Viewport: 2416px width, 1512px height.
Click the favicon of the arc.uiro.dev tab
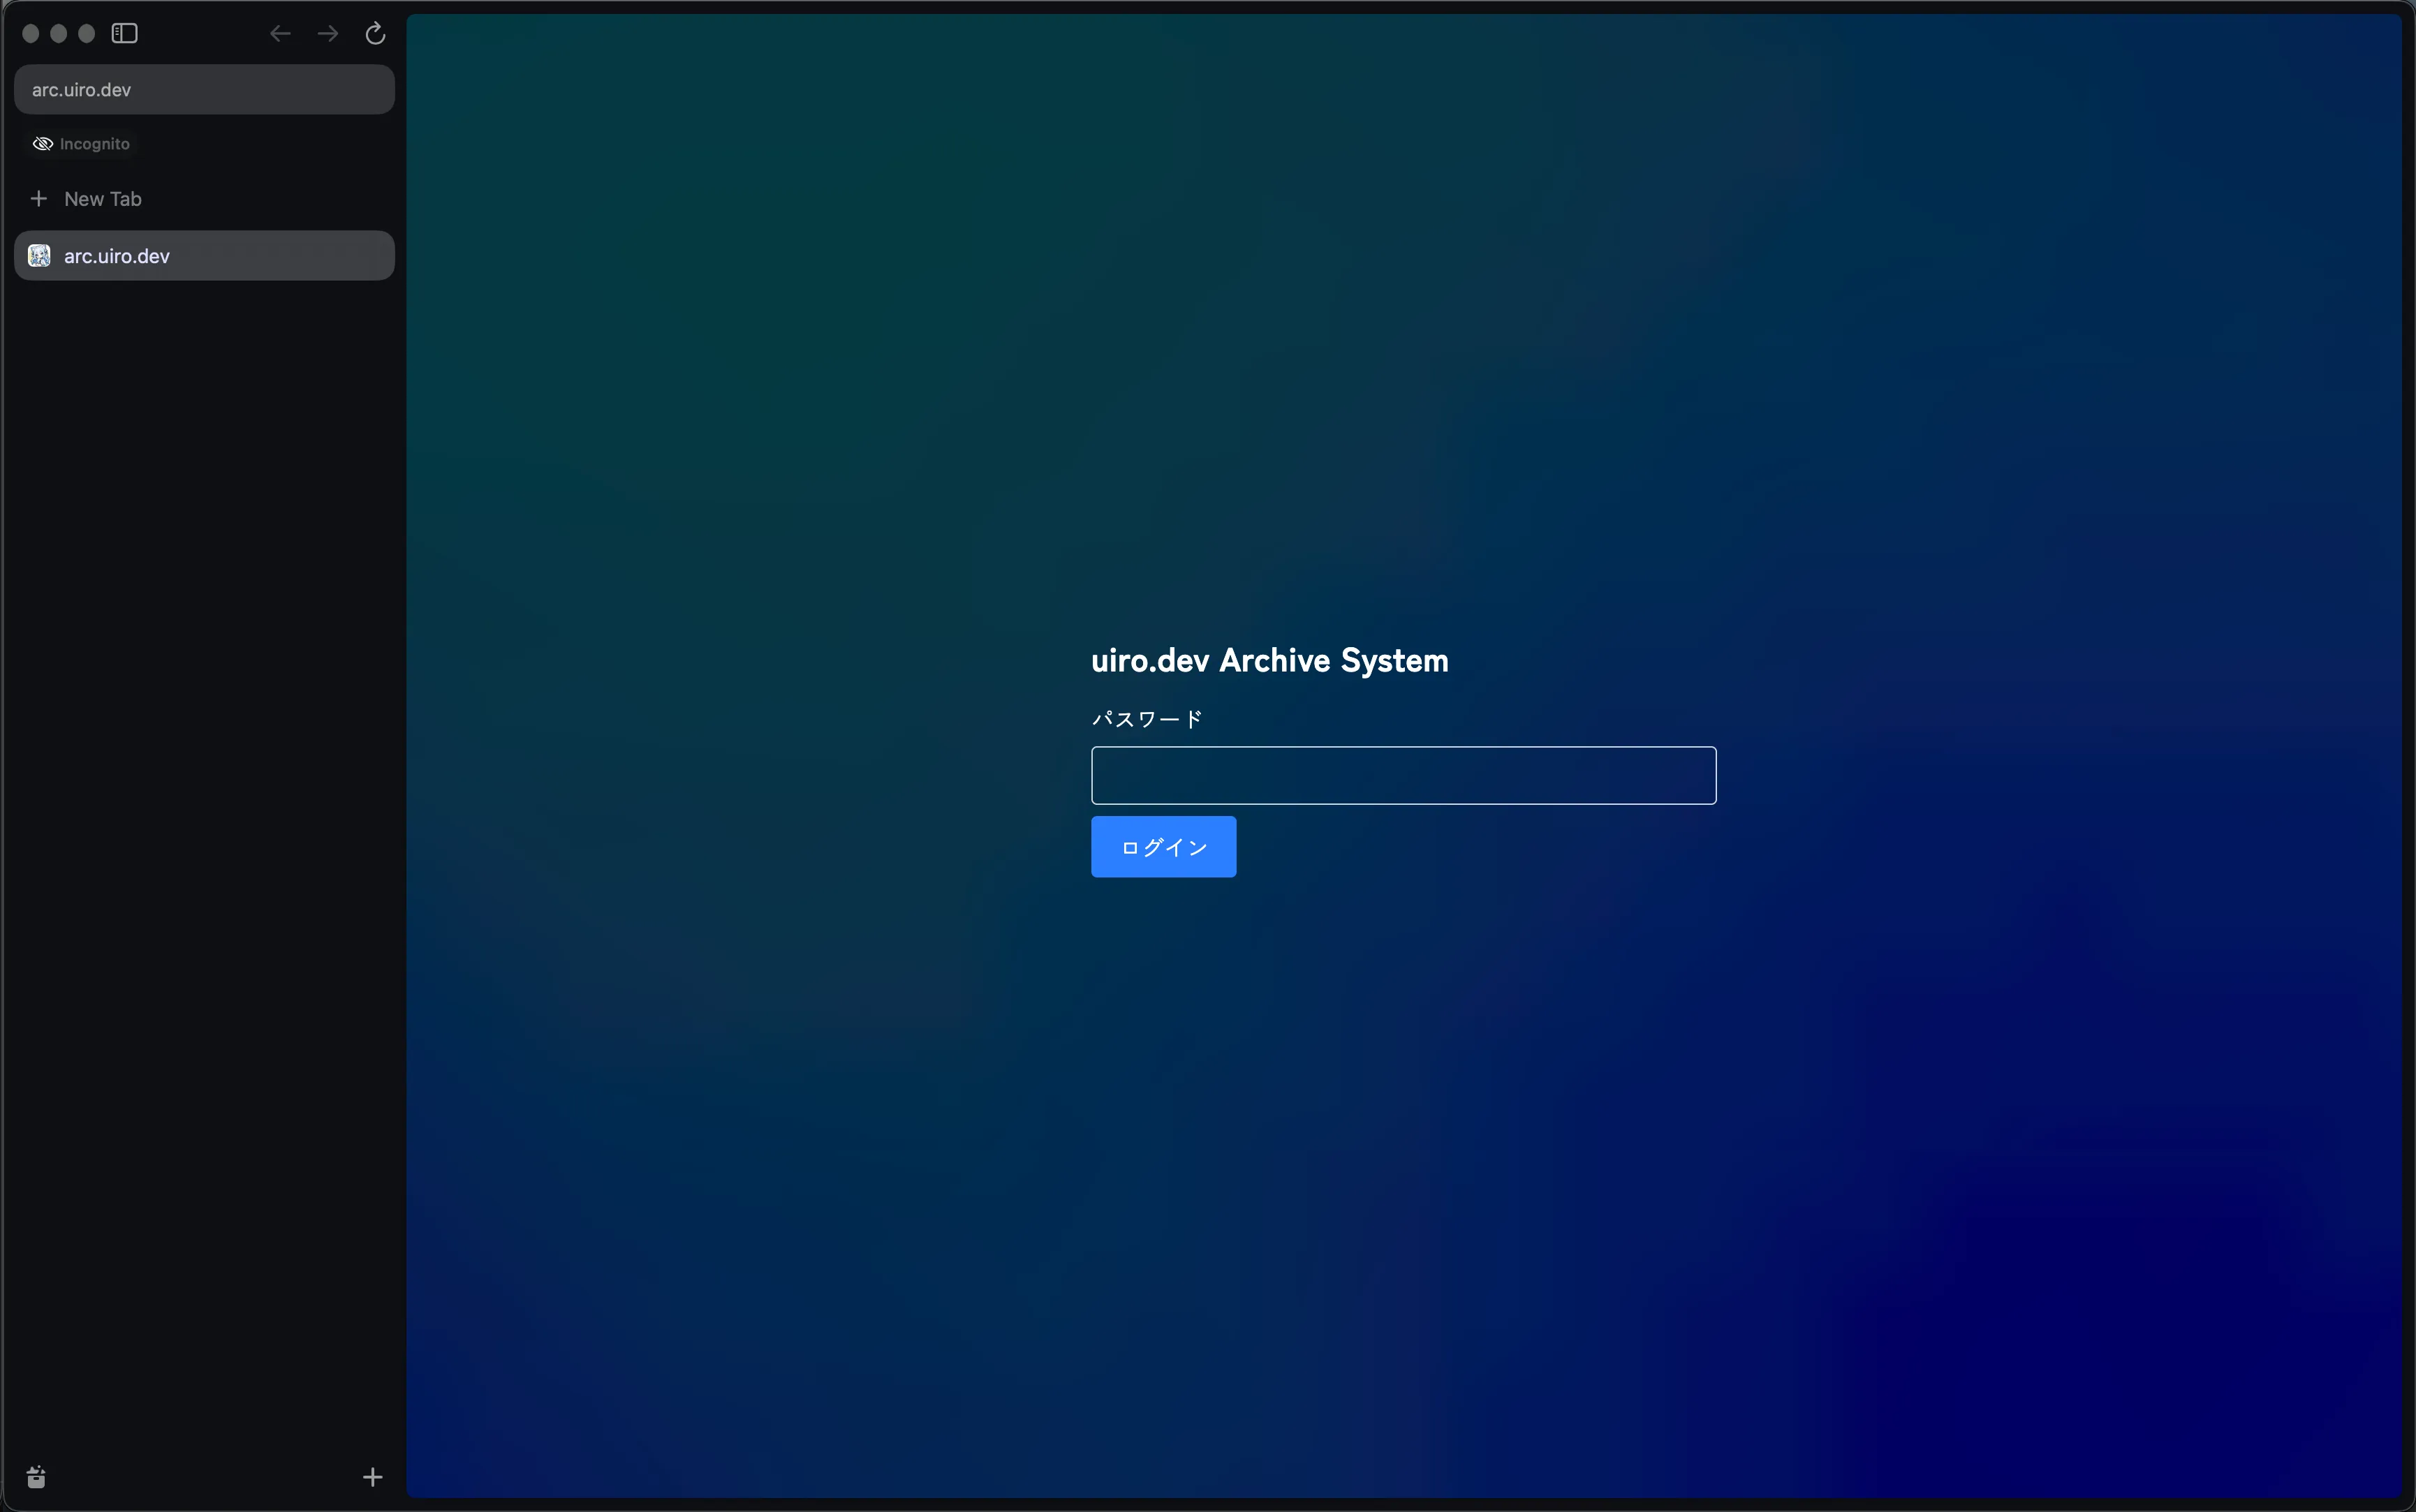[x=39, y=255]
